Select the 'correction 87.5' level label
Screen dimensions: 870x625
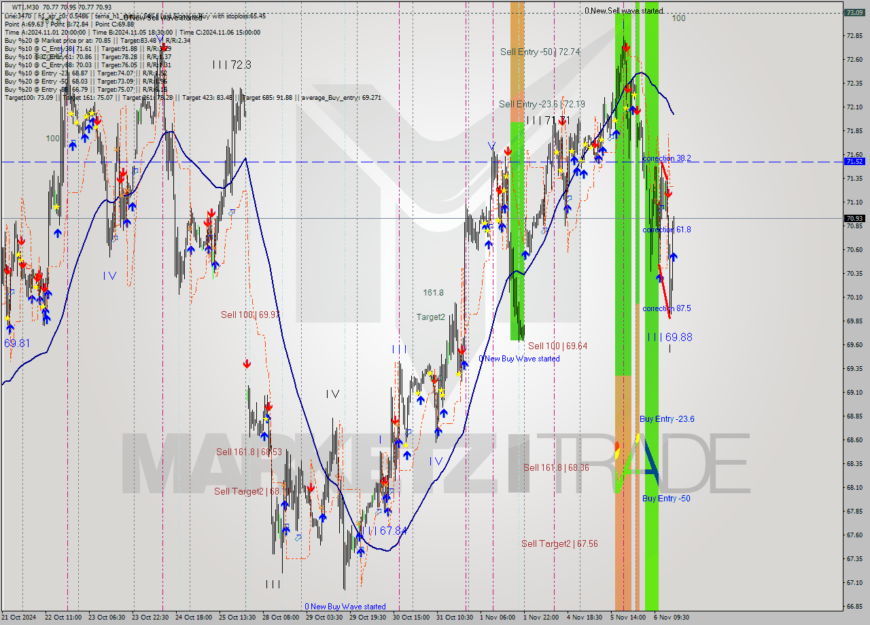[x=667, y=308]
